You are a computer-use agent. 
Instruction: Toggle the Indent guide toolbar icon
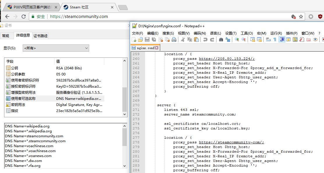(282, 39)
